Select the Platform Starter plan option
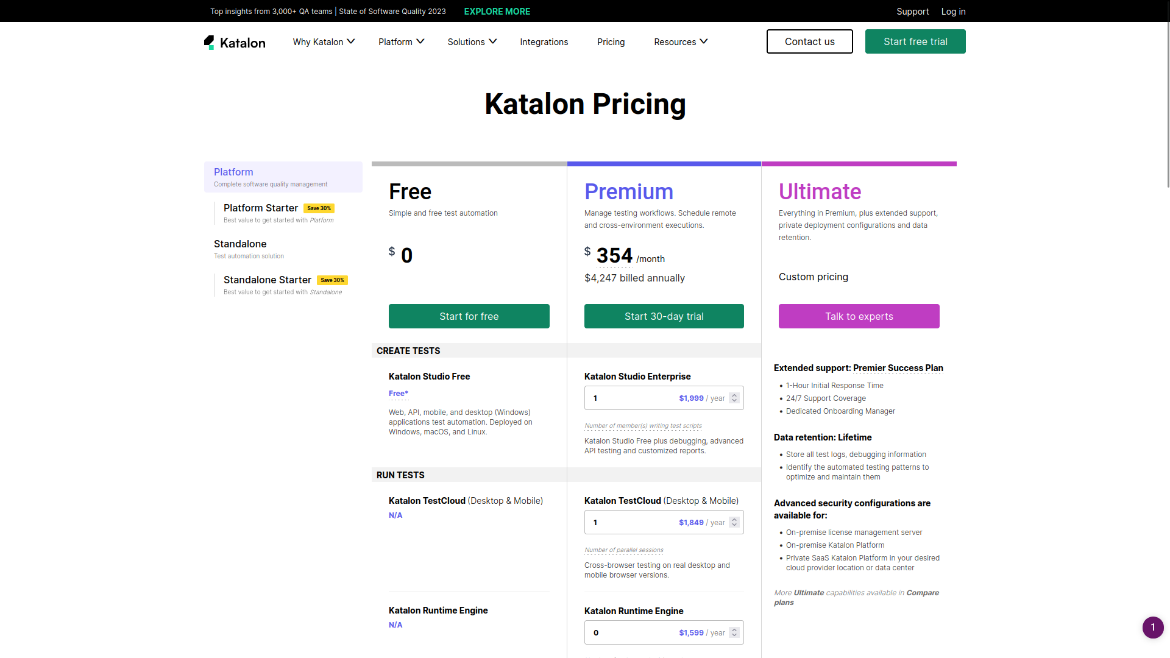1170x658 pixels. coord(261,208)
